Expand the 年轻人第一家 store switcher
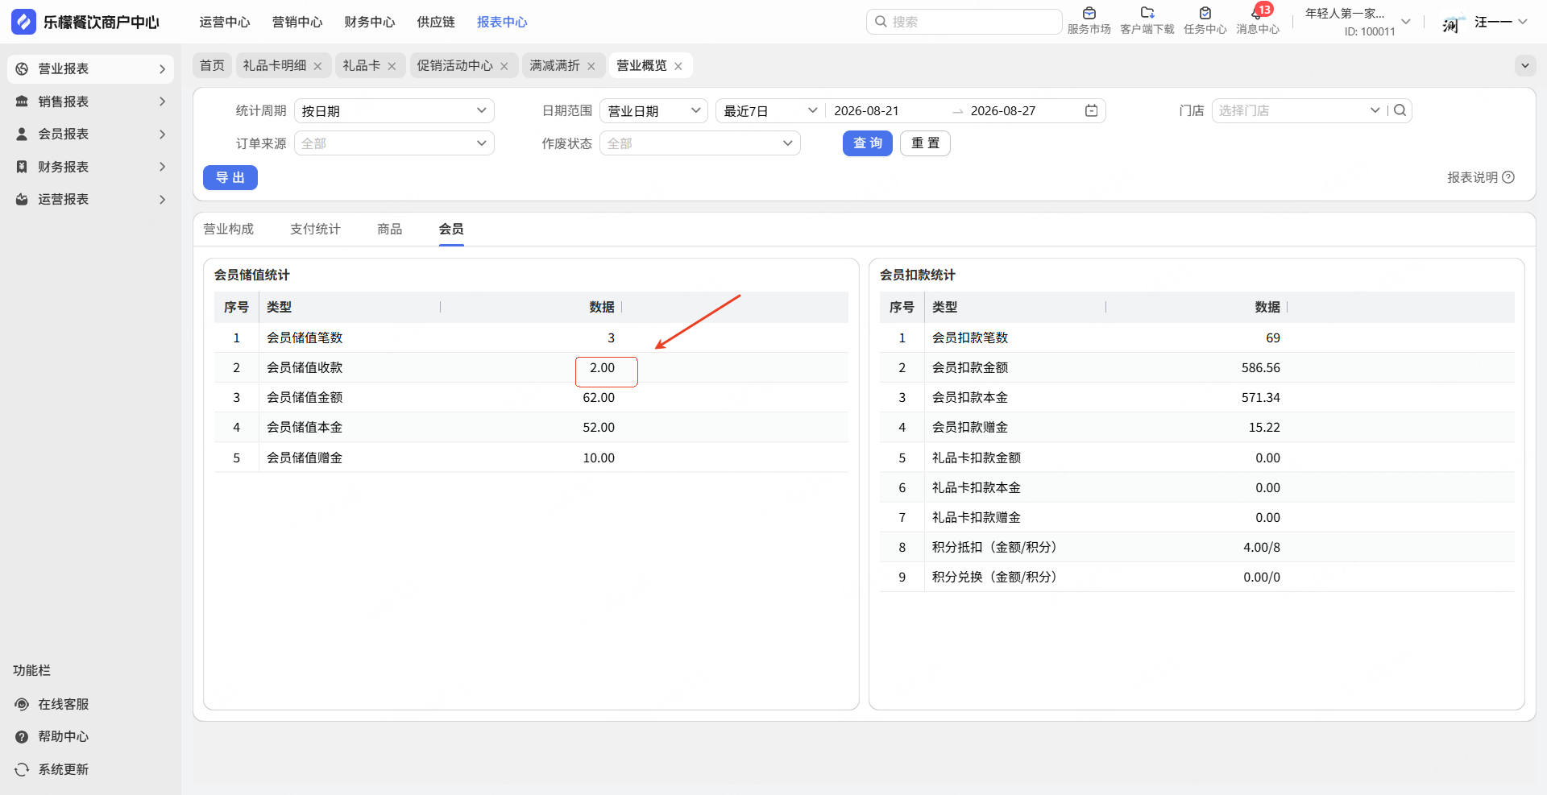Image resolution: width=1547 pixels, height=795 pixels. pyautogui.click(x=1406, y=22)
